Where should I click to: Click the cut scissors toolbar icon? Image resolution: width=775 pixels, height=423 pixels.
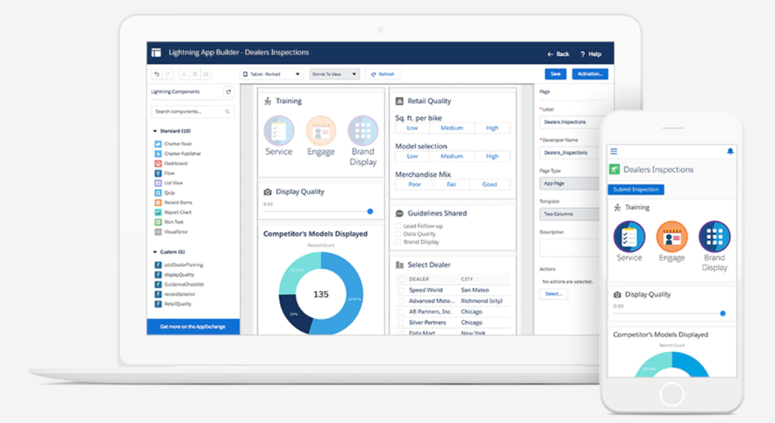[x=184, y=74]
